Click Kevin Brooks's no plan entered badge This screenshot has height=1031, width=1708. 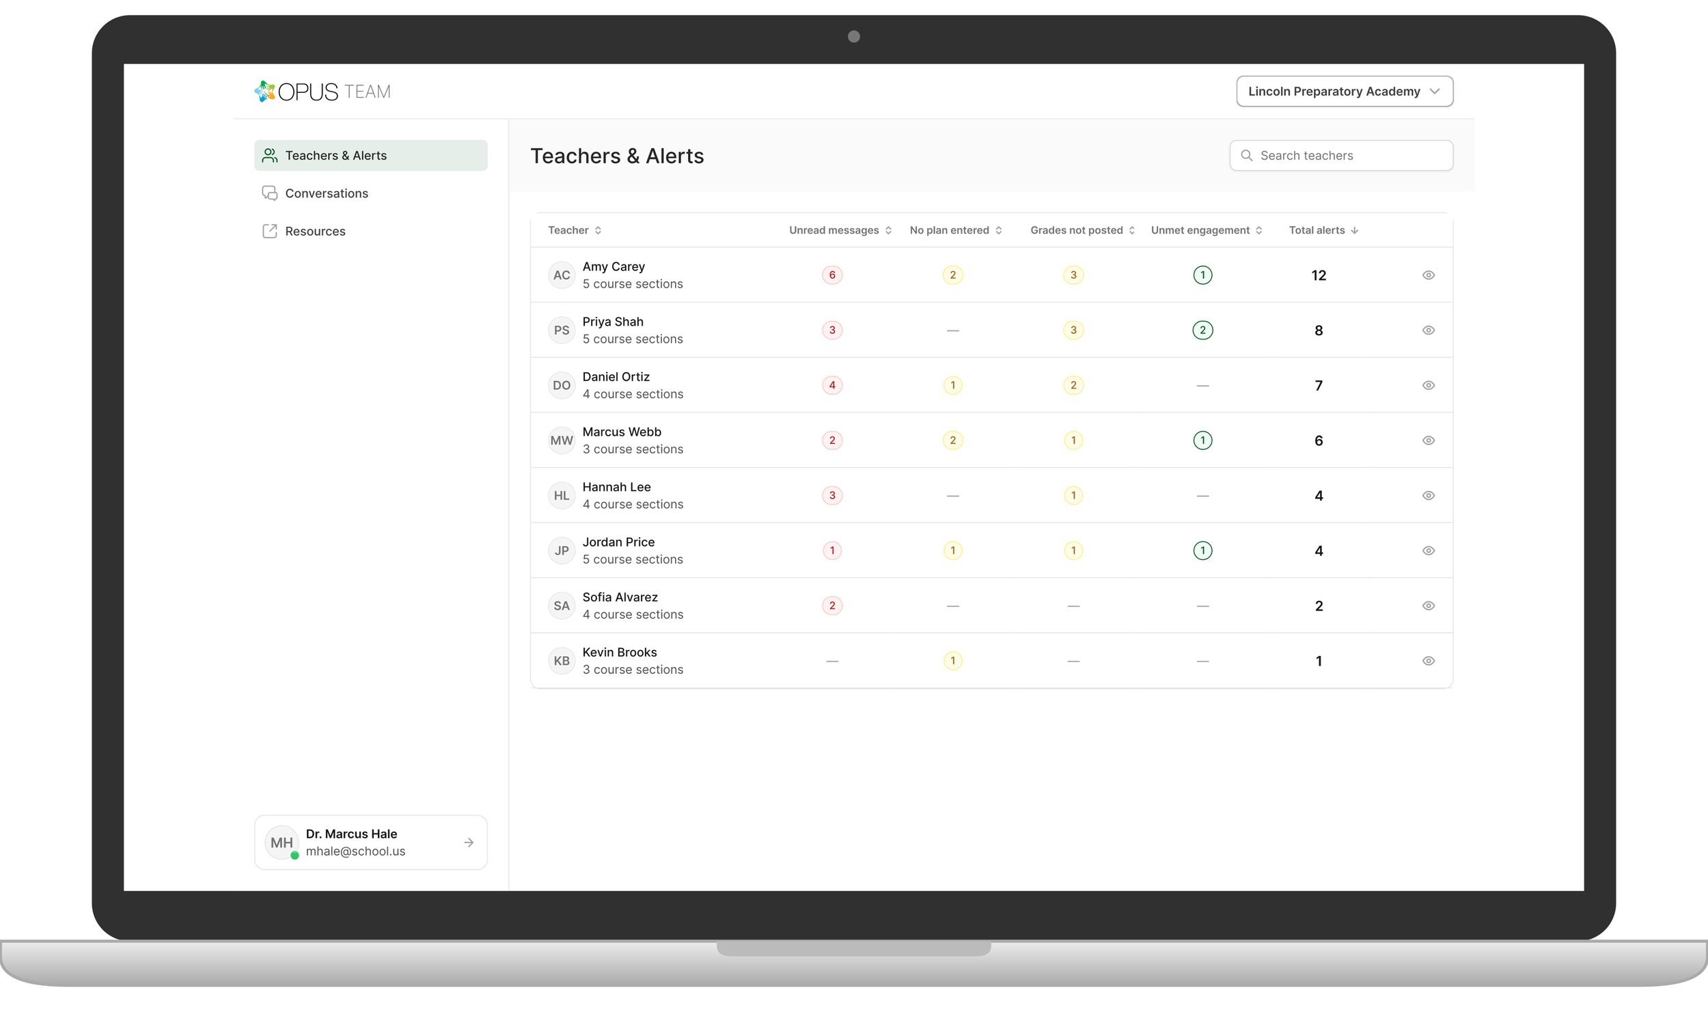click(x=952, y=661)
